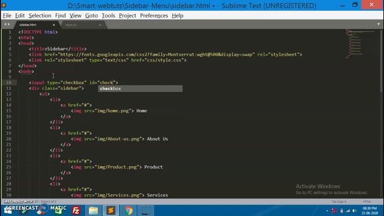Image resolution: width=384 pixels, height=216 pixels.
Task: Click 'img/Product.png' source on line 25
Action: [117, 167]
